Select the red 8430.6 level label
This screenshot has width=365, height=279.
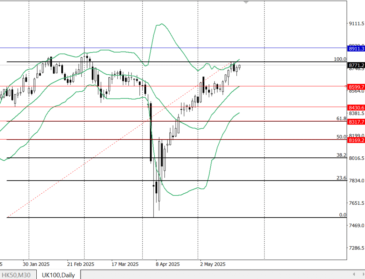[x=356, y=107]
